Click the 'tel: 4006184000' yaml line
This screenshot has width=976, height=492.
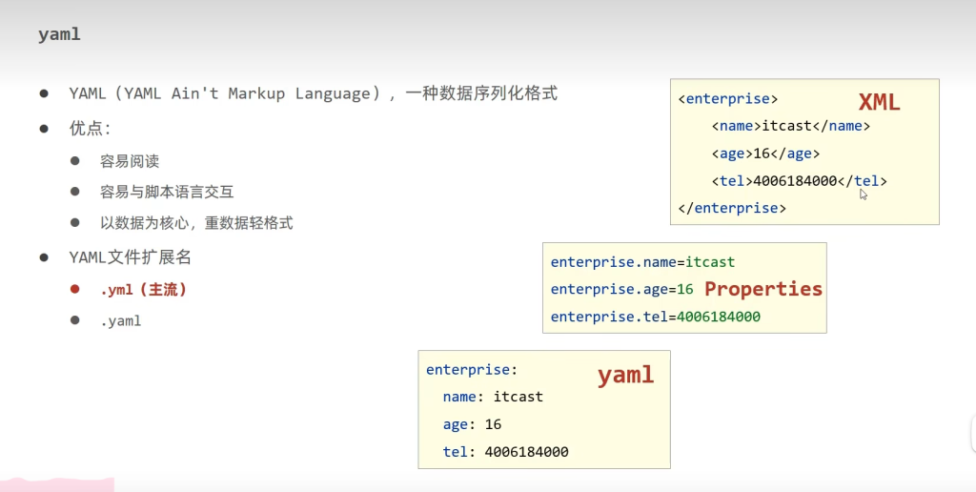click(x=505, y=452)
